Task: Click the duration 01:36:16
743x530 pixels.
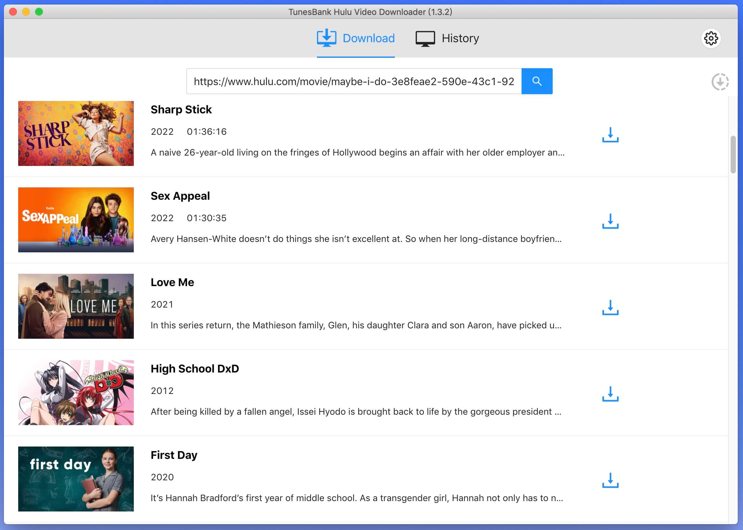Action: coord(207,132)
